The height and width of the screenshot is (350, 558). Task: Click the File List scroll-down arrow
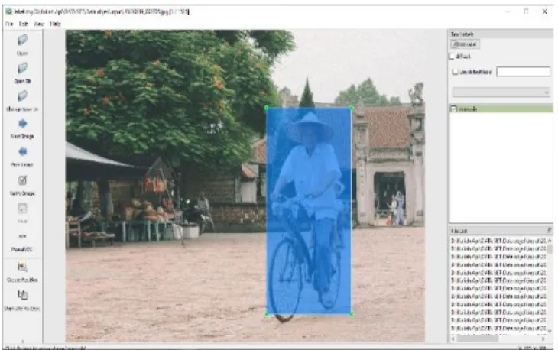550,332
